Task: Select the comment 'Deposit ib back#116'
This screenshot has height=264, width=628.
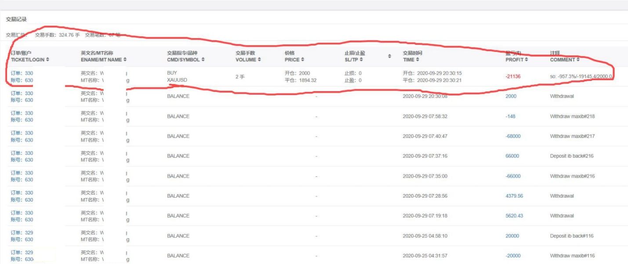Action: [572, 236]
